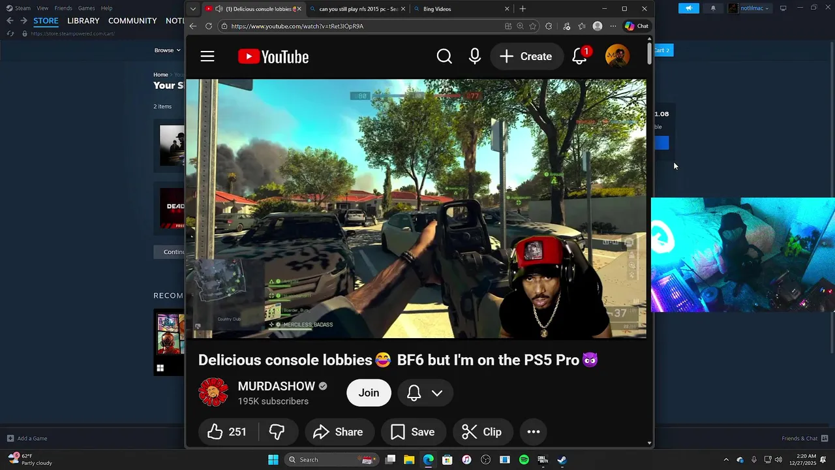
Task: Open the MURDASHOW channel name link
Action: pyautogui.click(x=277, y=386)
